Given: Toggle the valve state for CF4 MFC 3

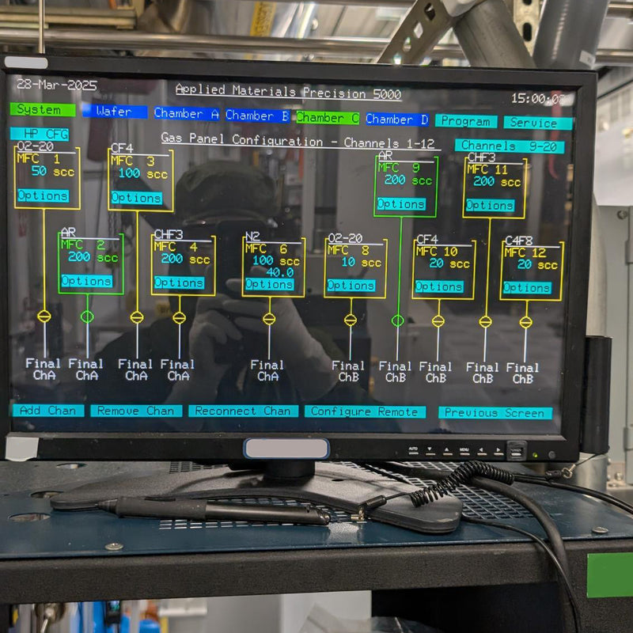Looking at the screenshot, I should click(x=136, y=318).
